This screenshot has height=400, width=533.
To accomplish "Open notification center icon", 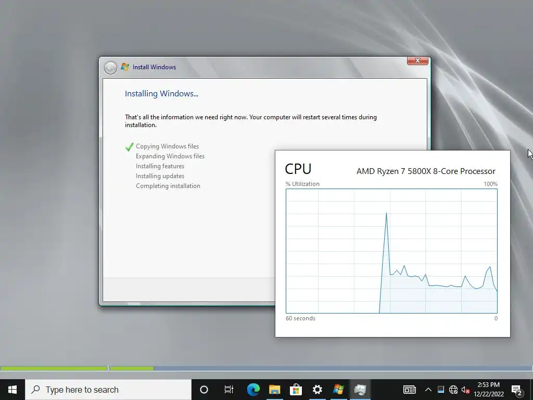I will coord(517,390).
